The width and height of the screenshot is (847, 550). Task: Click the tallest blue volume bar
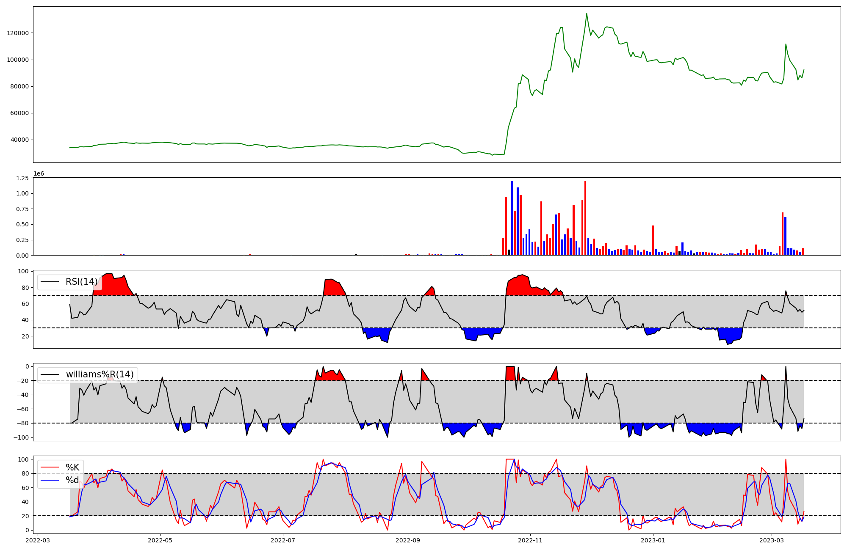coord(512,218)
